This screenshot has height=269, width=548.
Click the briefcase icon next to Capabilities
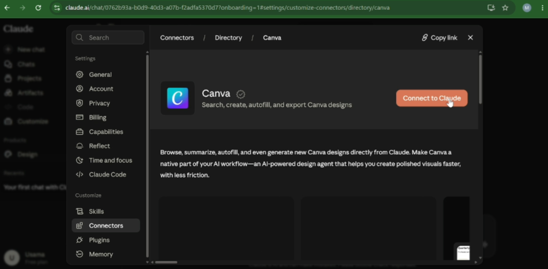coord(80,132)
